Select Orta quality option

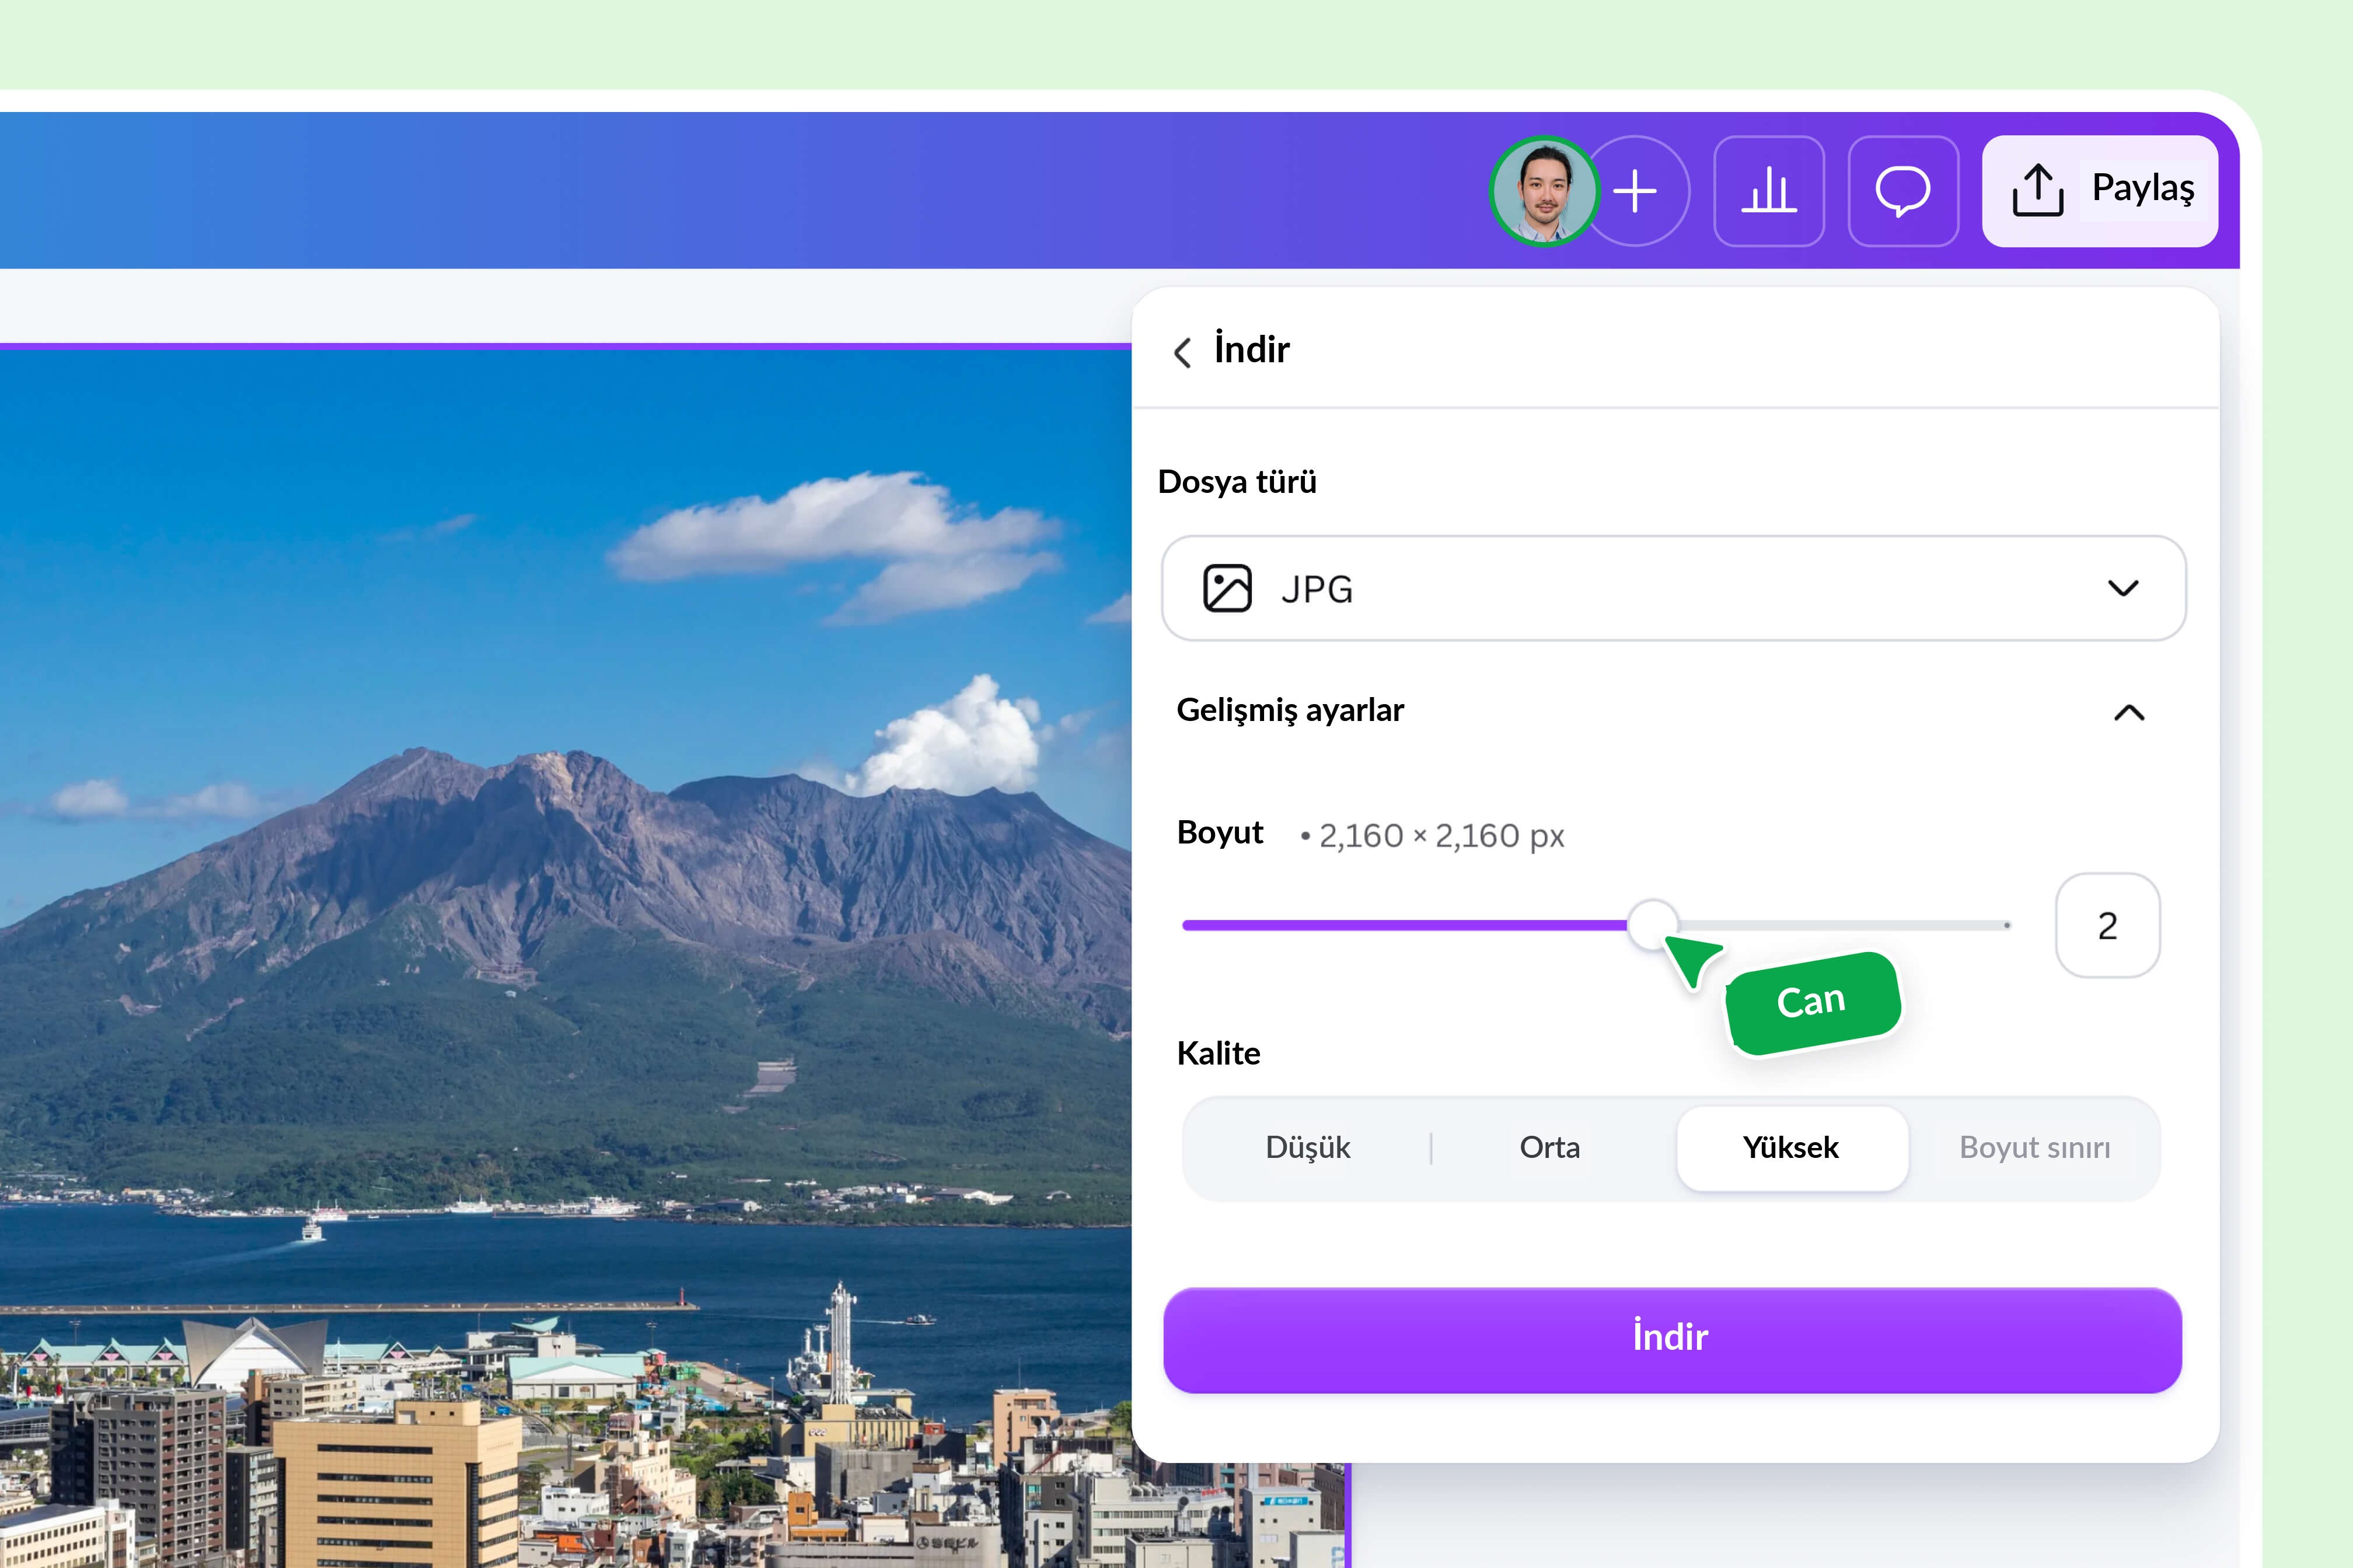[x=1549, y=1148]
